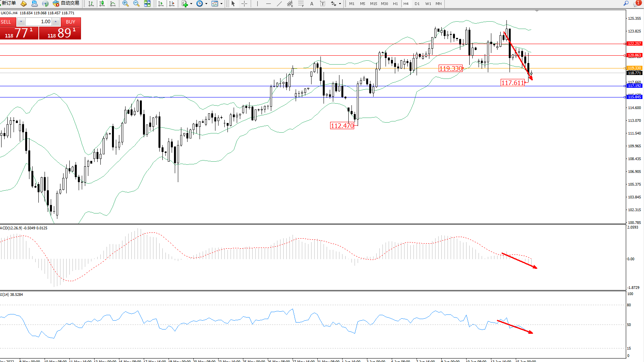
Task: Open the search magnifier in top right
Action: point(626,3)
